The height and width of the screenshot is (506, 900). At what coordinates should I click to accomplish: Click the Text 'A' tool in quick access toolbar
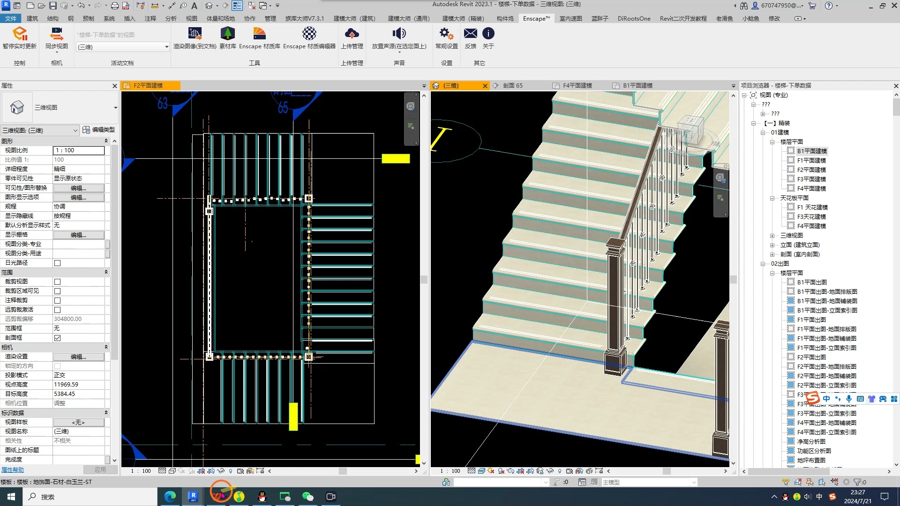(x=194, y=6)
